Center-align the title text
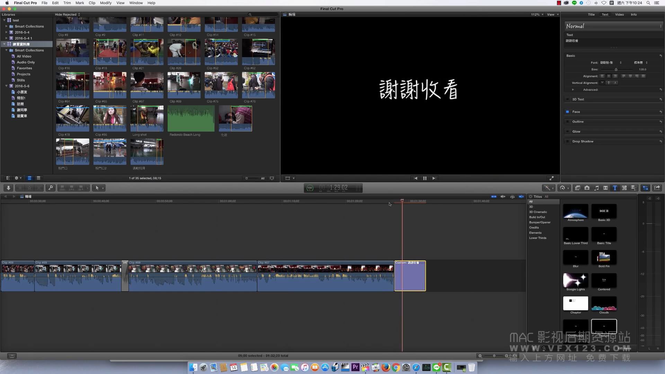This screenshot has width=665, height=374. click(x=609, y=76)
